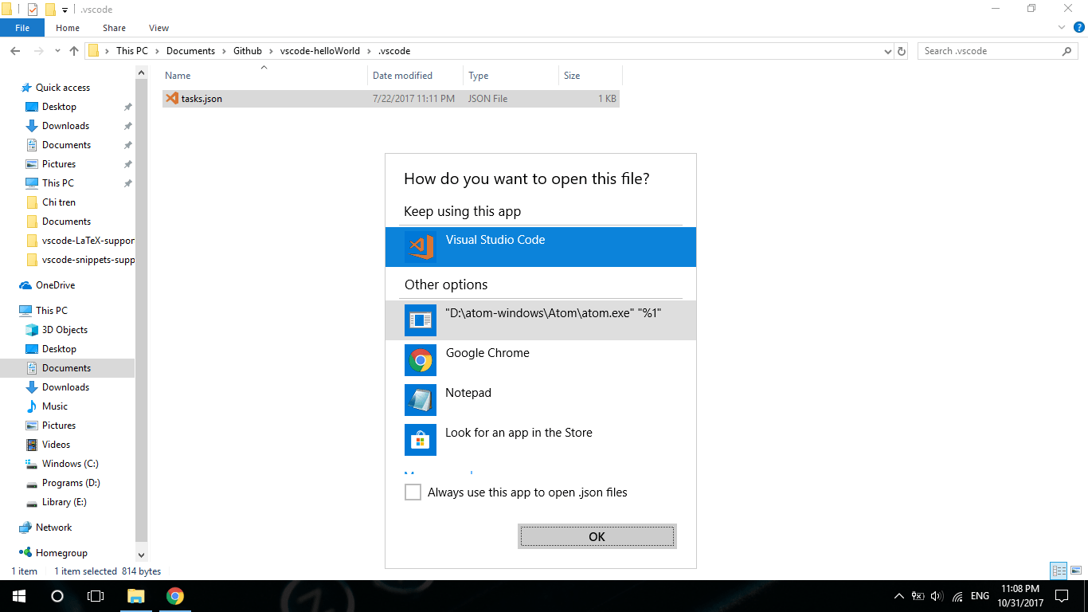Viewport: 1088px width, 612px height.
Task: Switch to Details view in status bar
Action: [x=1059, y=571]
